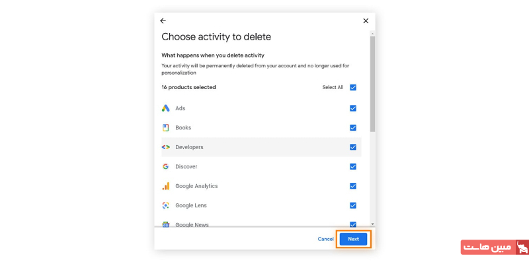Close the dialog with X icon
Image resolution: width=529 pixels, height=264 pixels.
[366, 21]
